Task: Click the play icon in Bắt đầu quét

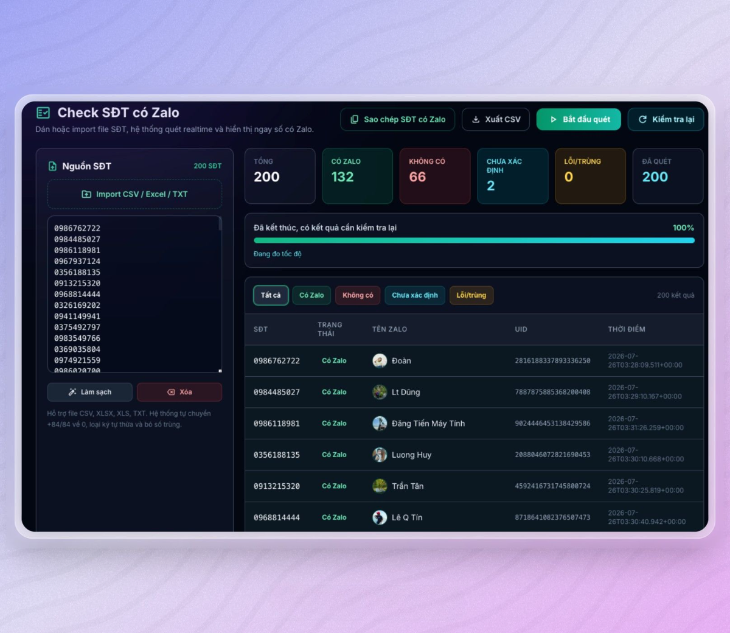Action: [554, 119]
